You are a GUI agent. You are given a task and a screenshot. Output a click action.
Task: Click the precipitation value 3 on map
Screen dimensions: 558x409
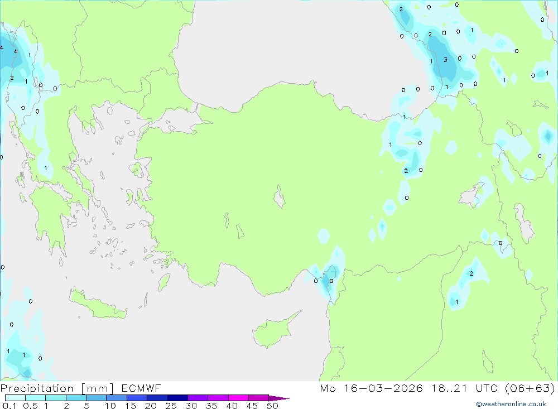point(445,60)
